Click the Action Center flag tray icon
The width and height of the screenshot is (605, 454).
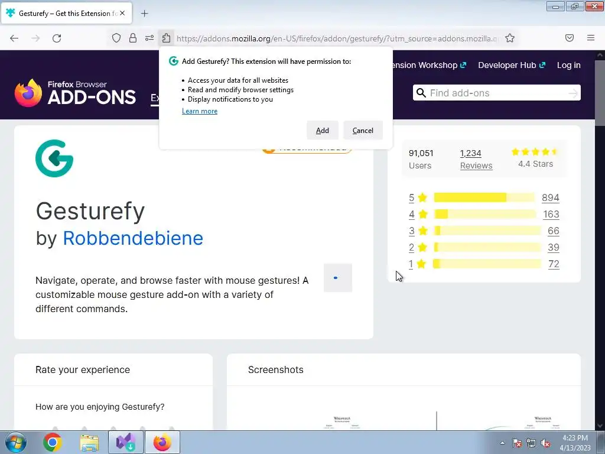coord(517,443)
